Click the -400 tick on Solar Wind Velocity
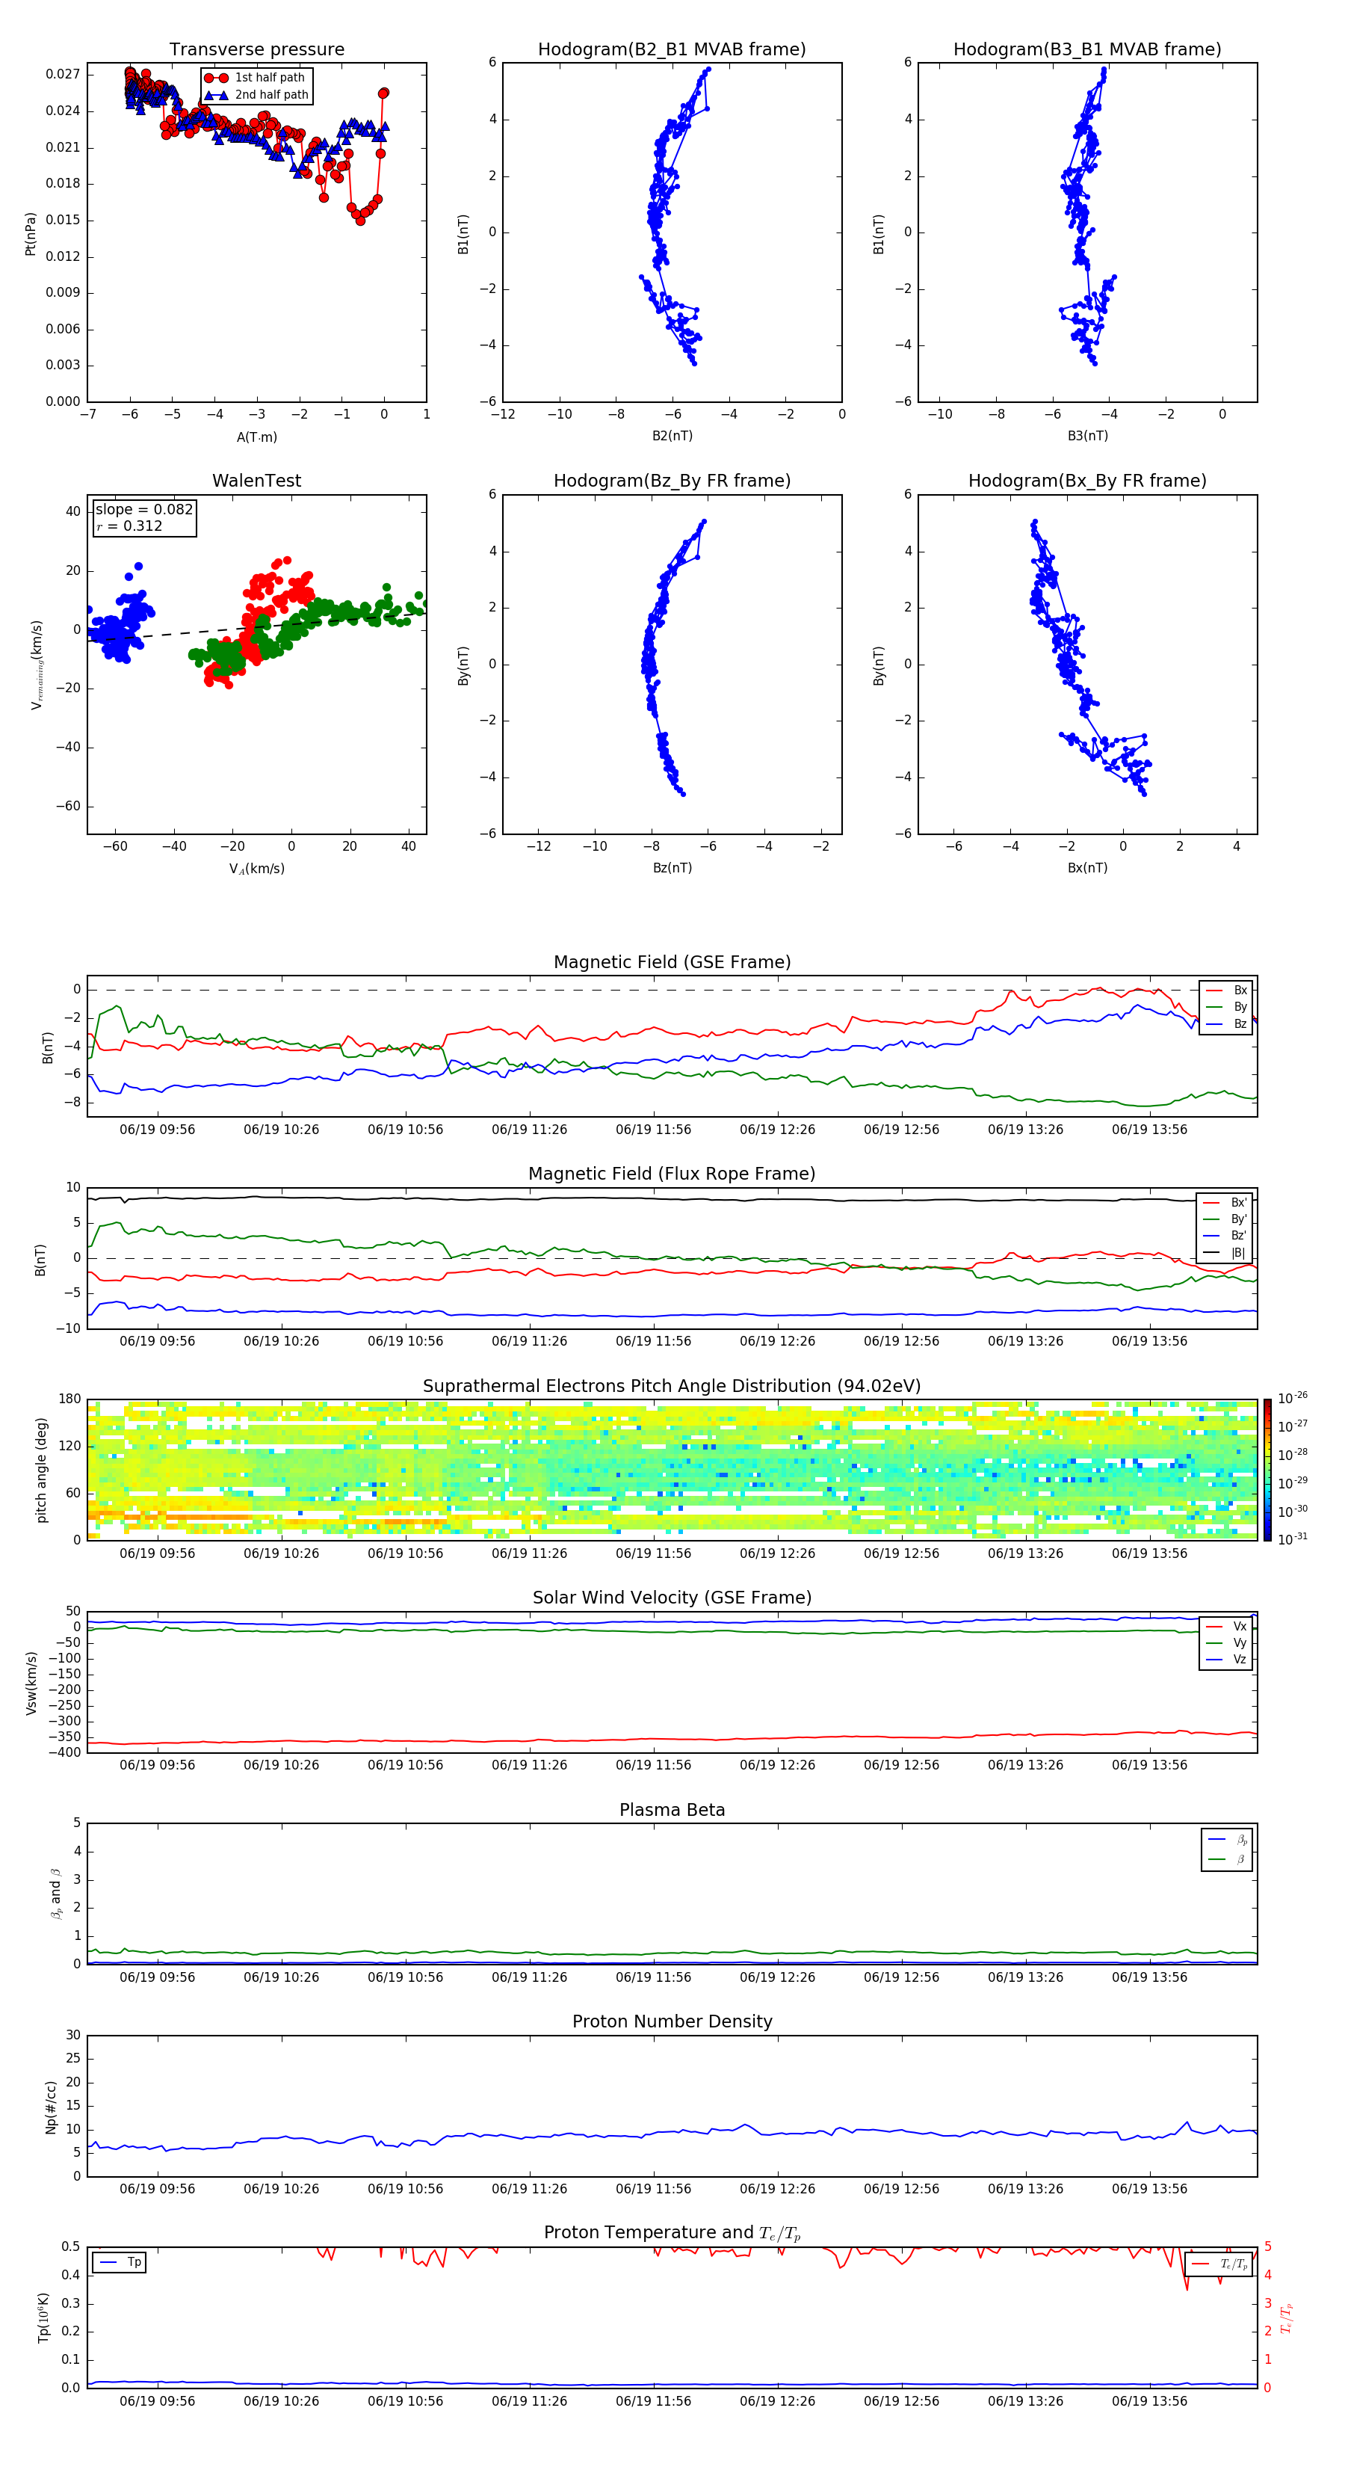 click(x=65, y=1752)
